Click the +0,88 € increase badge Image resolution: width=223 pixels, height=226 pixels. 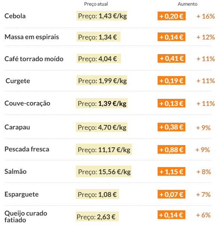pos(171,150)
